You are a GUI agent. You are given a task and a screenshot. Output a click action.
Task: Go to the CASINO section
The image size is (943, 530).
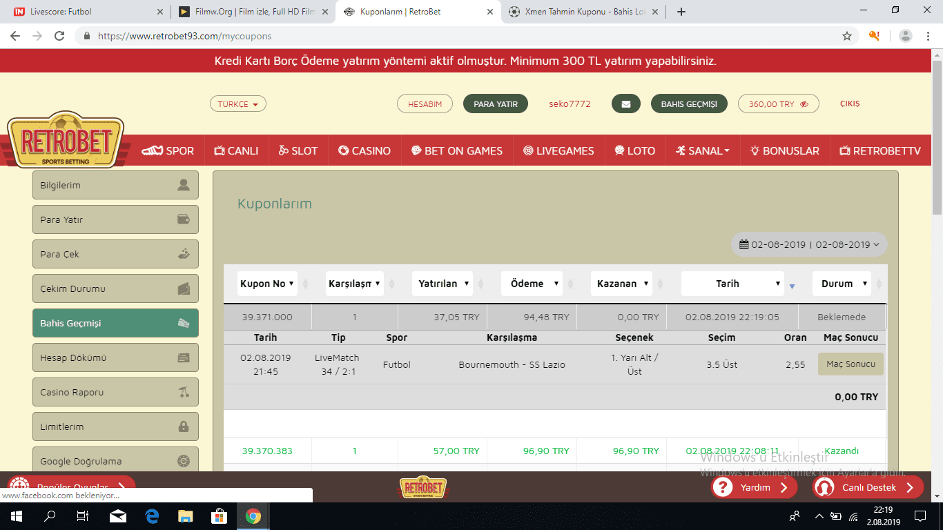364,150
